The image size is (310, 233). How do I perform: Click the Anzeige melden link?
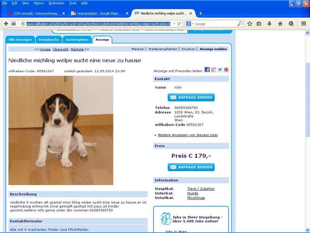pos(213,49)
